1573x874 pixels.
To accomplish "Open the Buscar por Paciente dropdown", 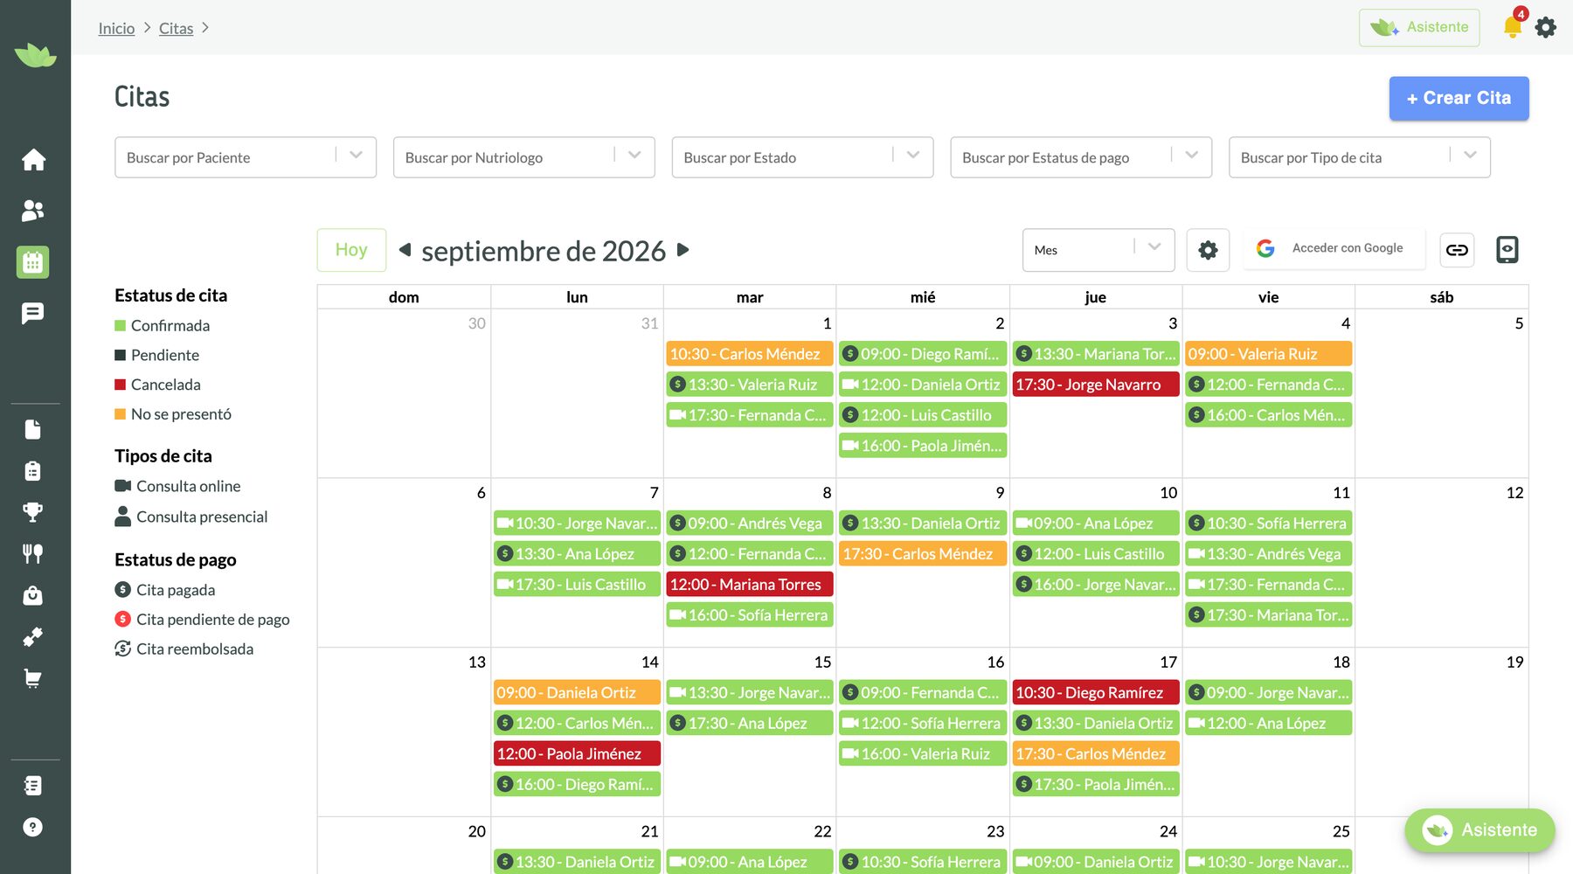I will point(246,157).
